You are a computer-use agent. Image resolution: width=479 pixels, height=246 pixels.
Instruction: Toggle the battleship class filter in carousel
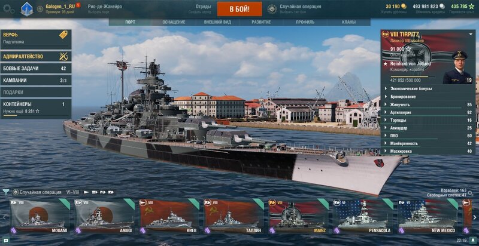103,192
